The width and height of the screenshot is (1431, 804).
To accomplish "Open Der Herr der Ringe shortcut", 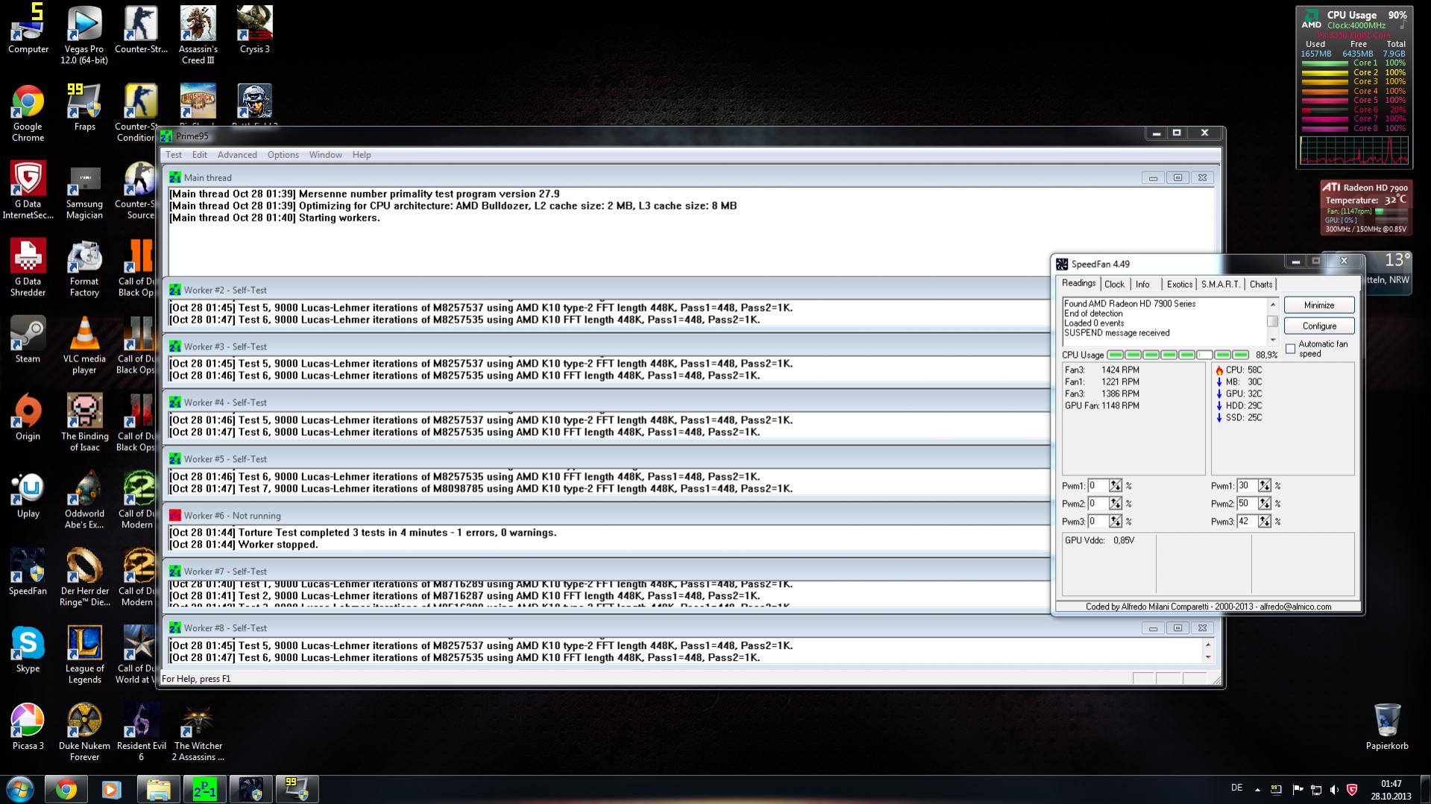I will click(x=84, y=577).
